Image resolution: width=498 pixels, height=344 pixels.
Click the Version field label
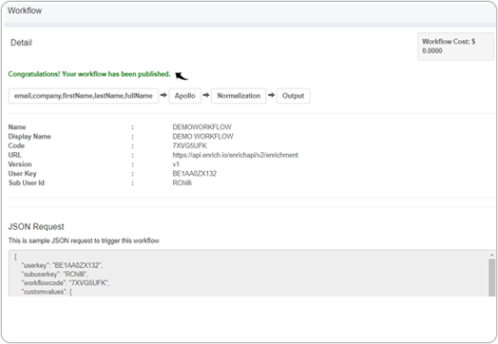pos(20,164)
